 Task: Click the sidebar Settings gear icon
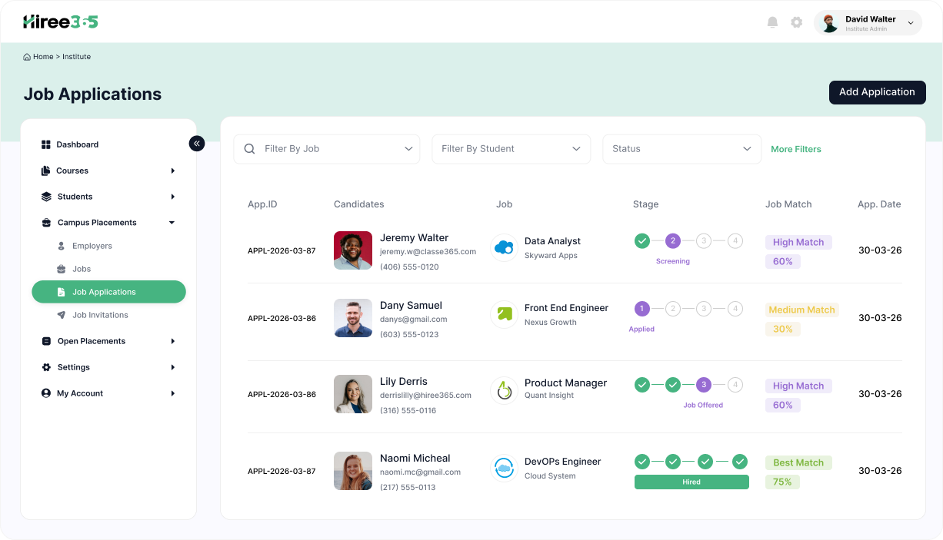[x=46, y=367]
